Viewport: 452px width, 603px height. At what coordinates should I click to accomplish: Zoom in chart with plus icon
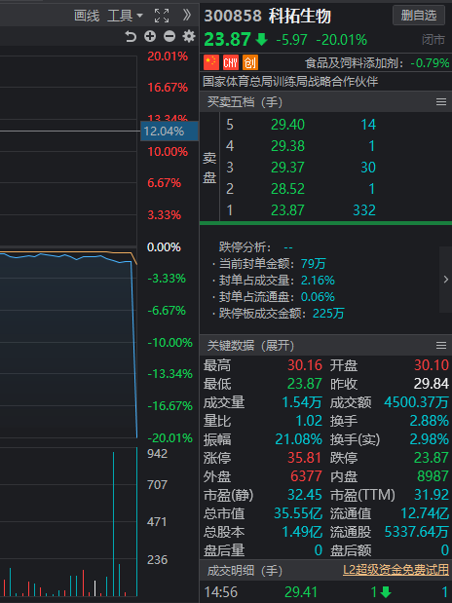coord(150,37)
